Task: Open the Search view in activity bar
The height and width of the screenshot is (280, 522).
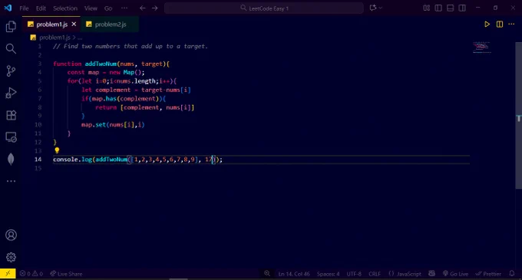Action: pyautogui.click(x=11, y=48)
